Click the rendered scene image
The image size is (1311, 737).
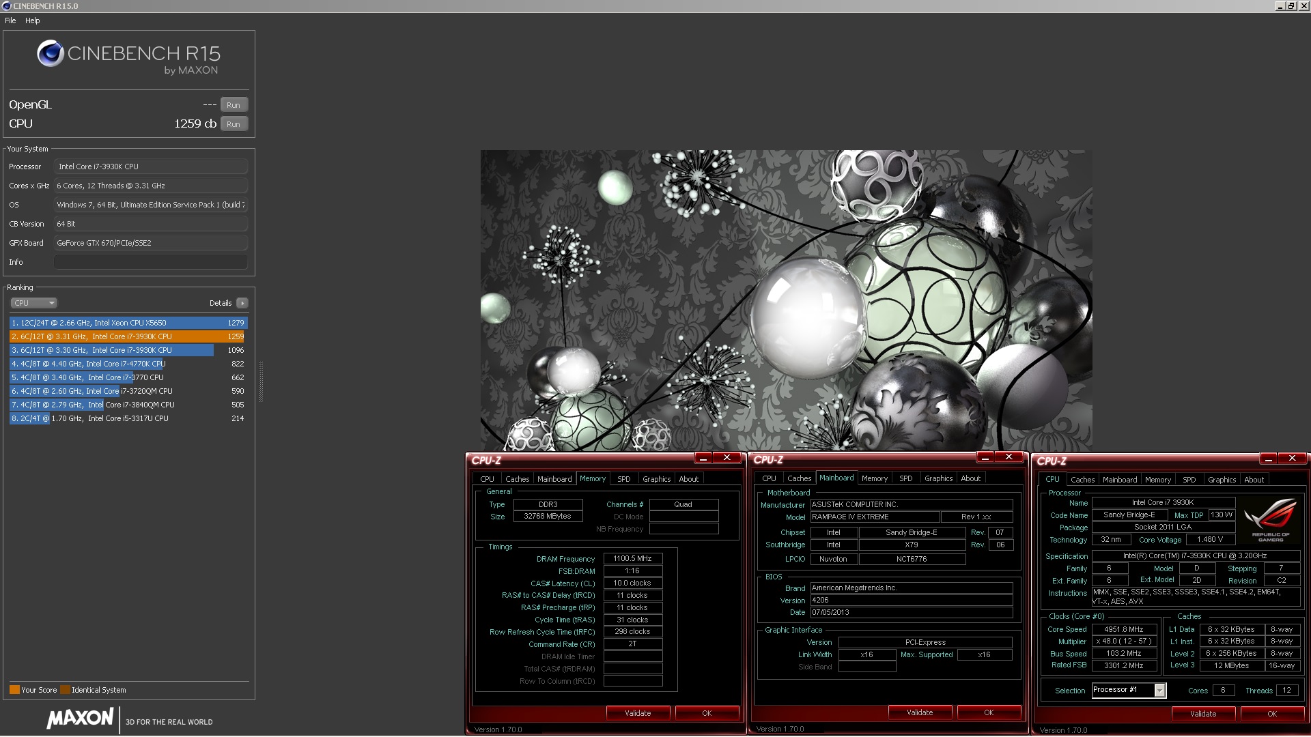click(786, 300)
